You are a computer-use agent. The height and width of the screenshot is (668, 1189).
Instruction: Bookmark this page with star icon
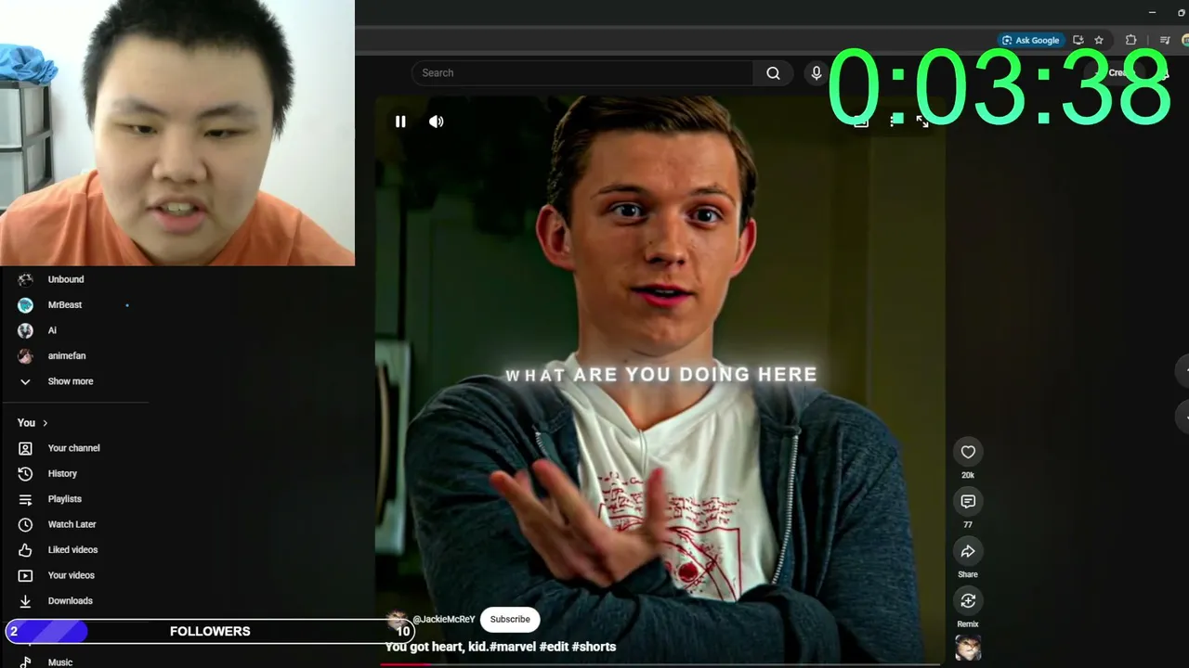tap(1099, 40)
